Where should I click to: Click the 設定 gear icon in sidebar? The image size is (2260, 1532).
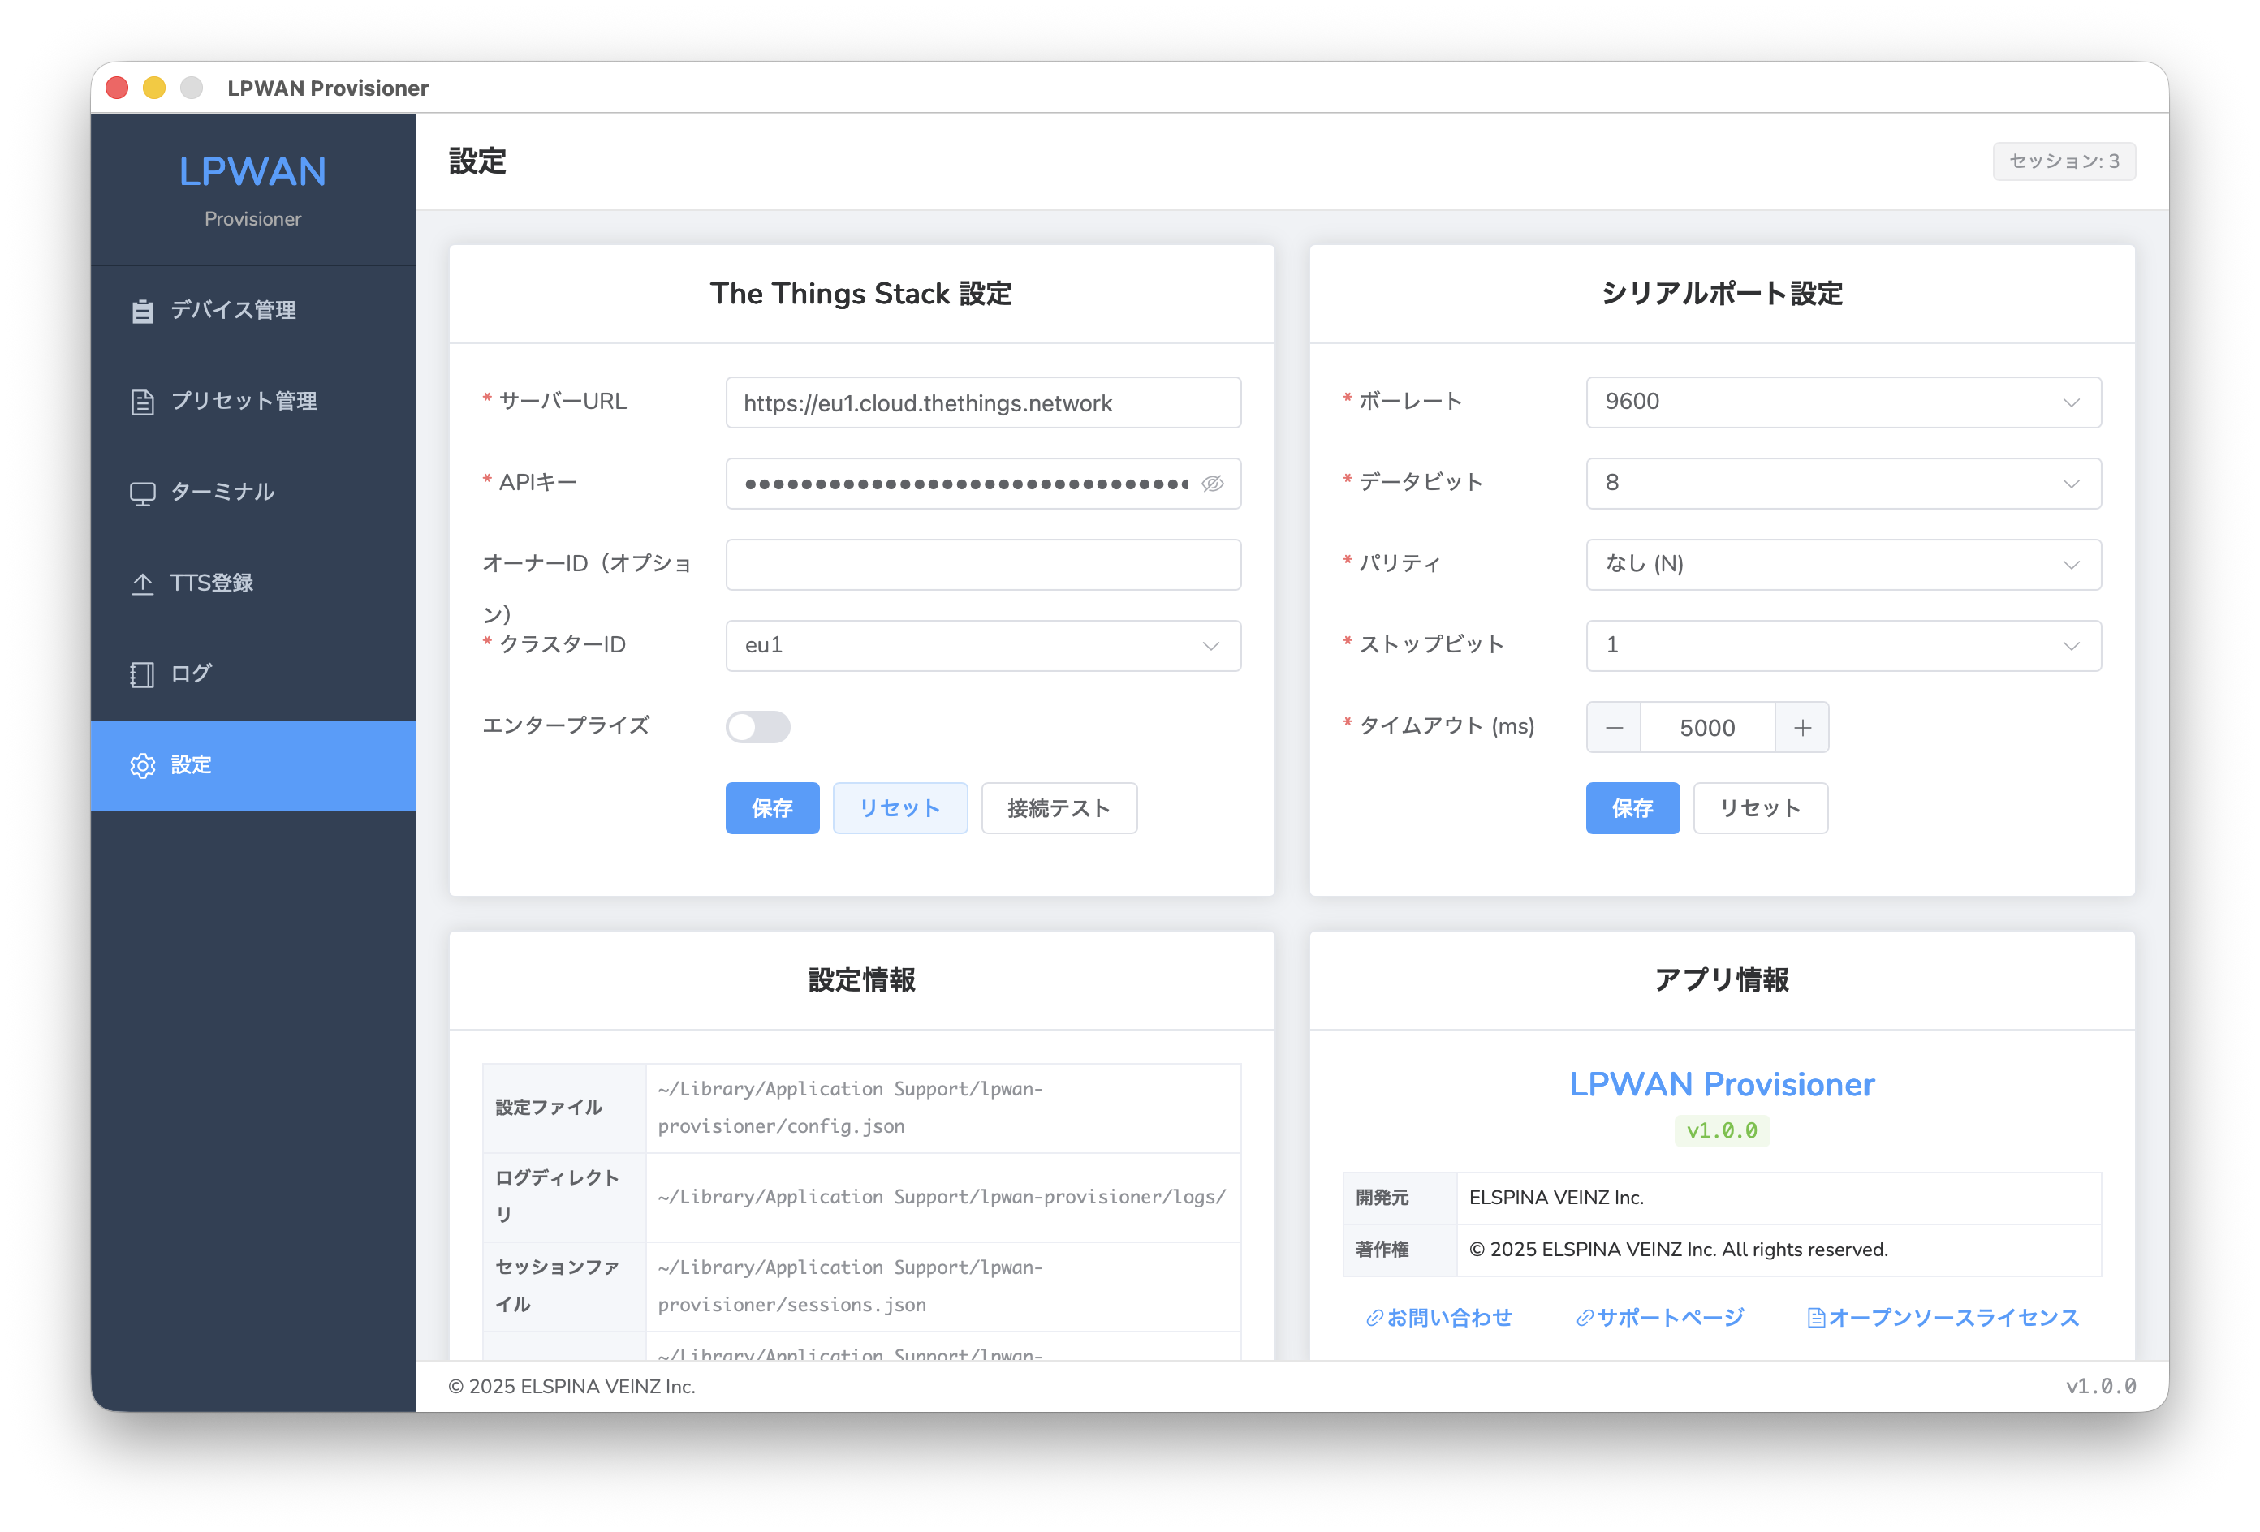click(x=143, y=765)
